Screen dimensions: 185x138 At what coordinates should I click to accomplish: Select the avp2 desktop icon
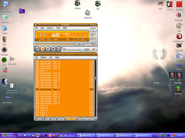click(172, 76)
